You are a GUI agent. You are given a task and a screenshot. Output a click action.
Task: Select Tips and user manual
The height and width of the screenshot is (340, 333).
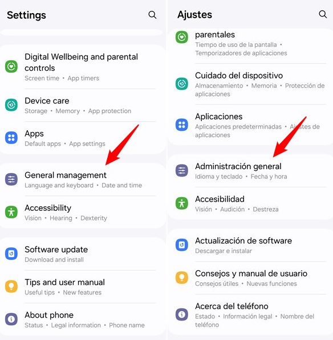tap(83, 287)
